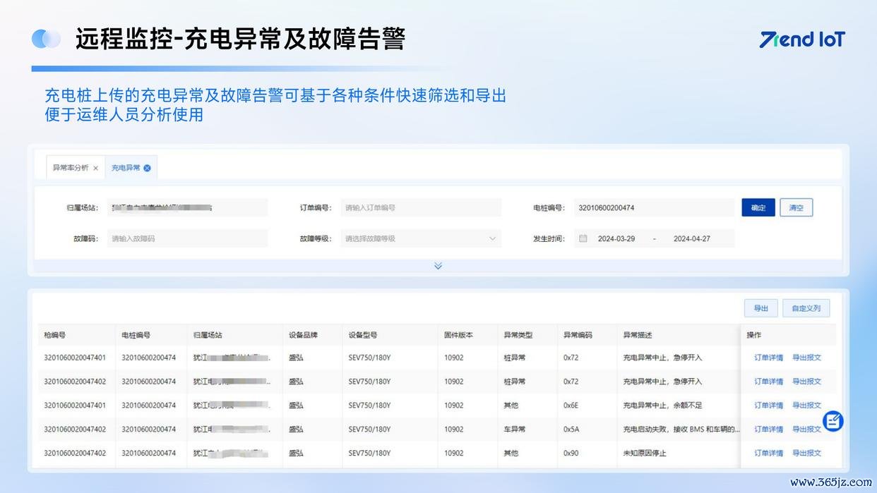Switch to the 异常率分析 tab

(x=71, y=168)
